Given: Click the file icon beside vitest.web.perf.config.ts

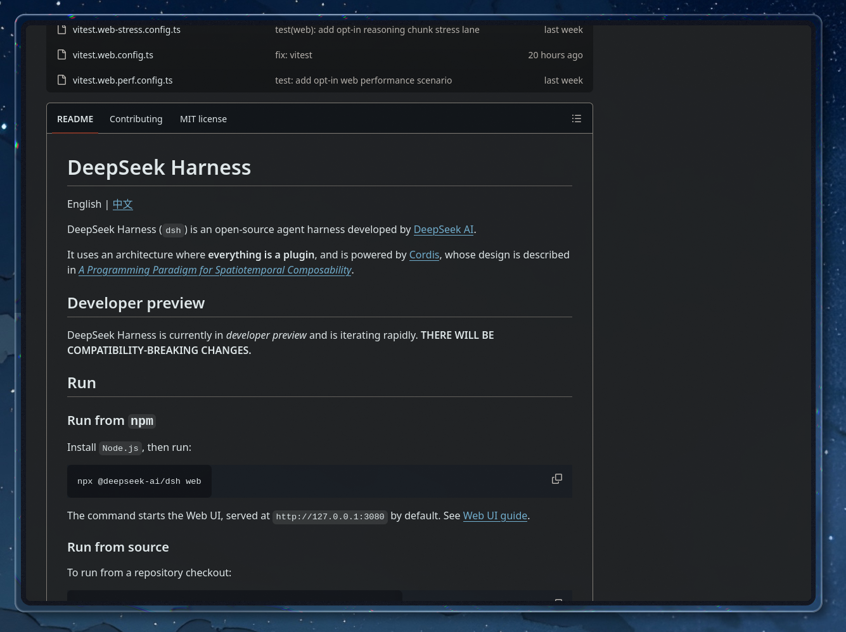Looking at the screenshot, I should tap(61, 80).
